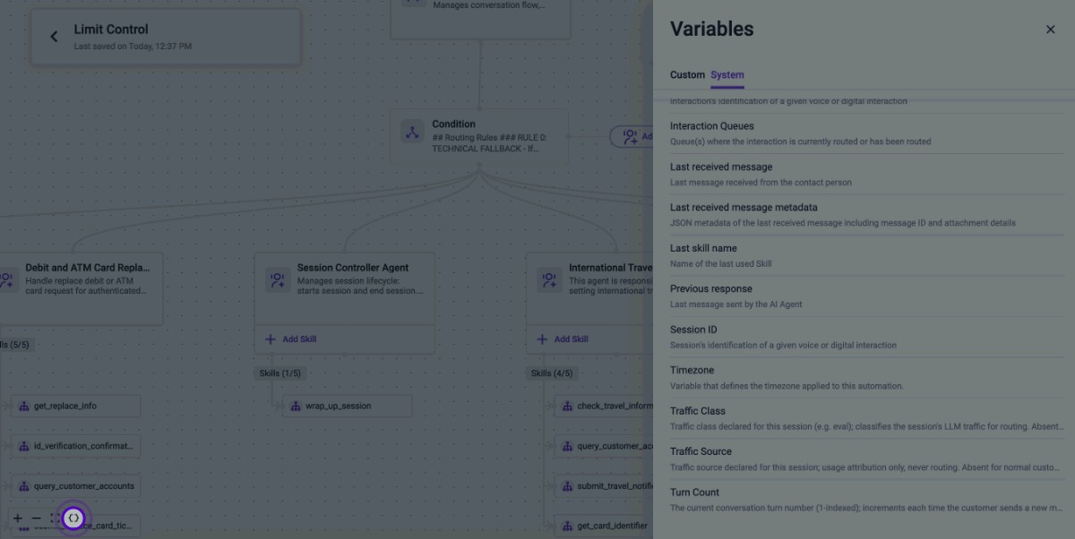Select the Traffic Source variable
This screenshot has height=539, width=1075.
[867, 459]
